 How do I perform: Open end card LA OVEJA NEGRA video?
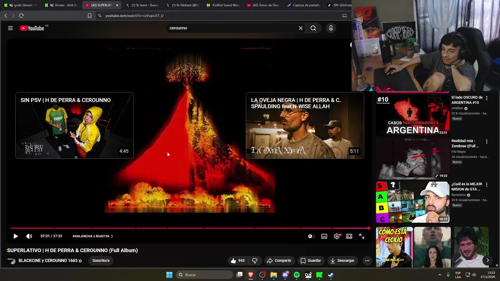[x=305, y=125]
